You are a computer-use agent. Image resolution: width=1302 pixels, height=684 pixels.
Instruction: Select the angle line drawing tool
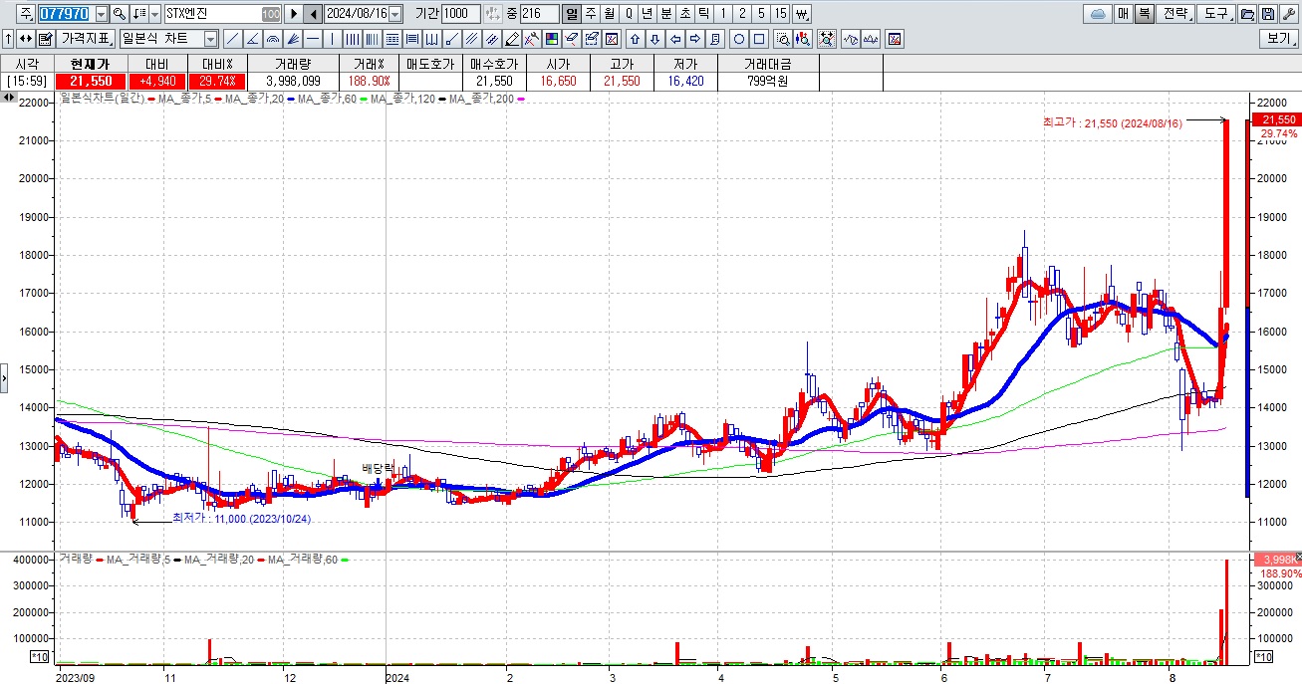[252, 39]
